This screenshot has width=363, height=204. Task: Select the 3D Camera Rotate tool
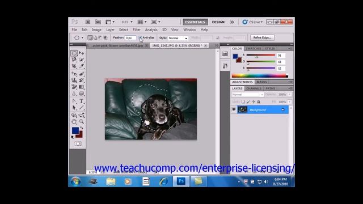tap(81, 115)
